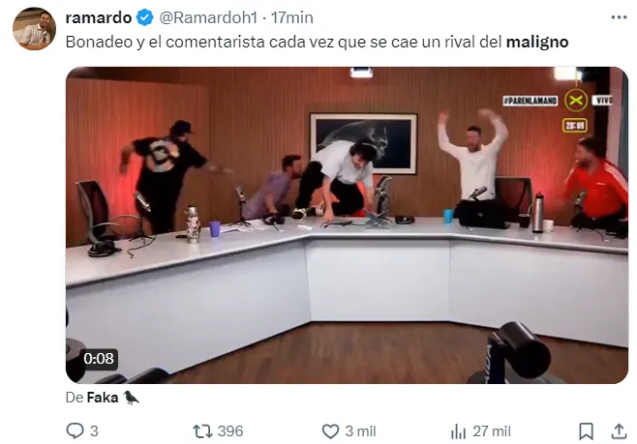This screenshot has width=637, height=444.
Task: Click the 27 mil views count
Action: pyautogui.click(x=492, y=431)
